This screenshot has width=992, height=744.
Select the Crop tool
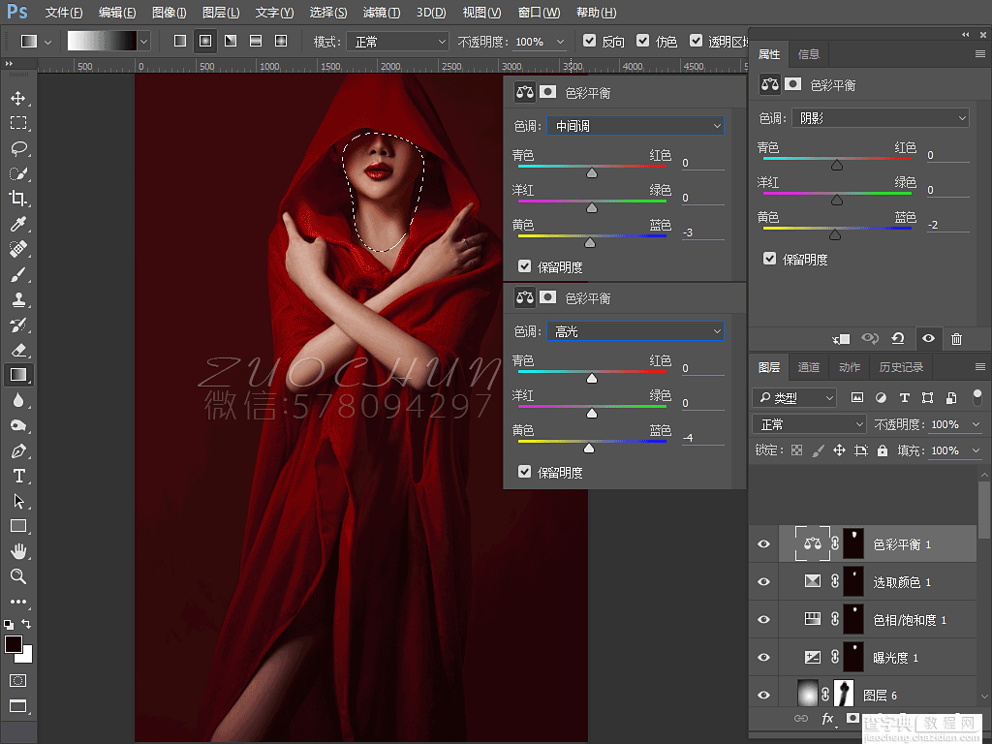tap(17, 199)
